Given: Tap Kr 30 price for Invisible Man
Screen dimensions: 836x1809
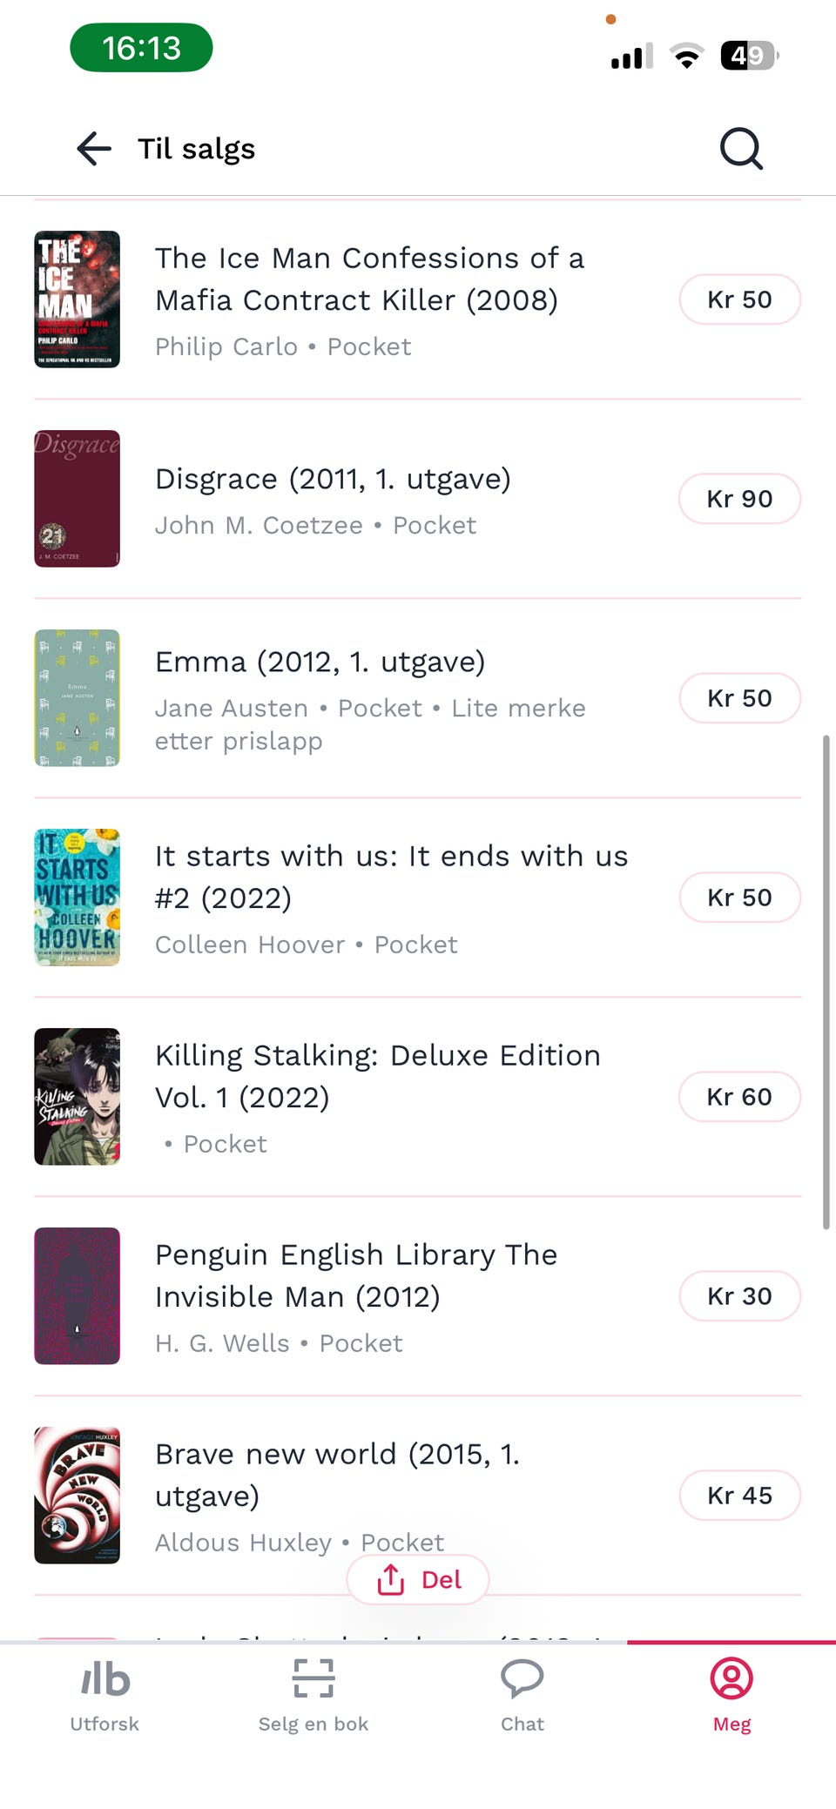Looking at the screenshot, I should click(x=739, y=1296).
